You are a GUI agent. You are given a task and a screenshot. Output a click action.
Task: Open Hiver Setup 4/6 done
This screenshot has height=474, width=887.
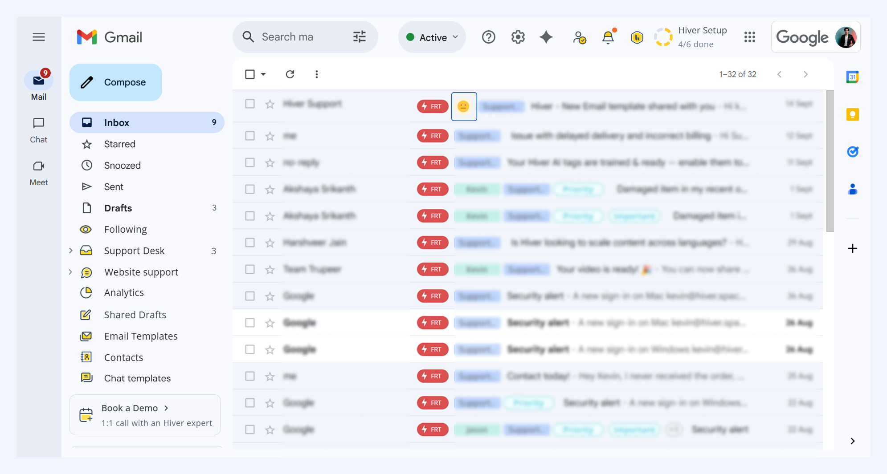[x=691, y=37]
